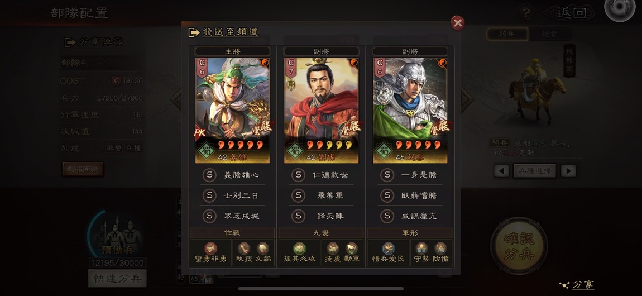This screenshot has width=642, height=296.
Task: Open the 蠻勇非勇 tactic icon
Action: (211, 249)
